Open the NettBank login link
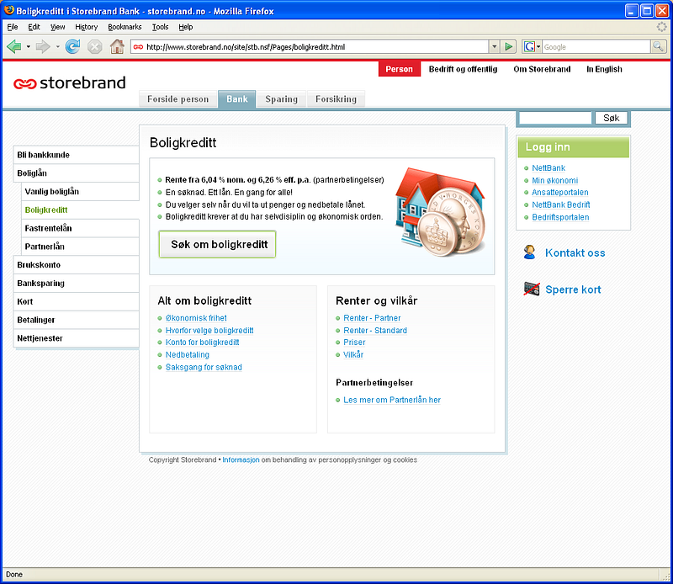Viewport: 673px width, 584px height. point(548,168)
